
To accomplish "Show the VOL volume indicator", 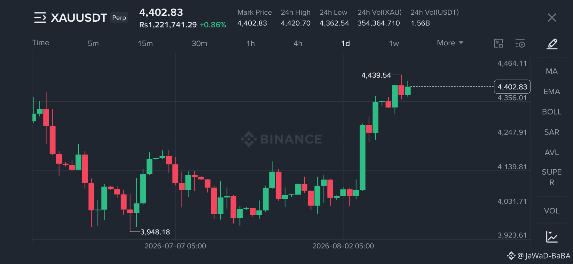I will [552, 211].
